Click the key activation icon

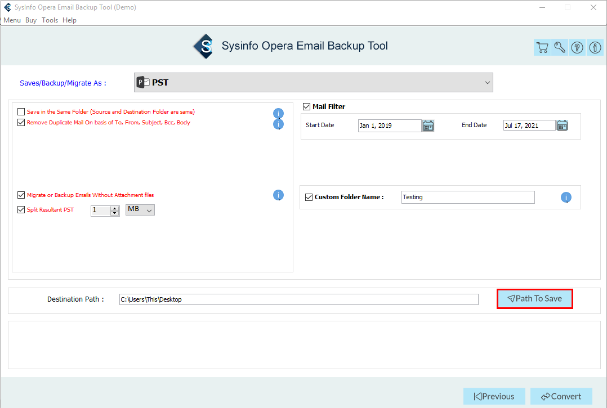click(560, 48)
